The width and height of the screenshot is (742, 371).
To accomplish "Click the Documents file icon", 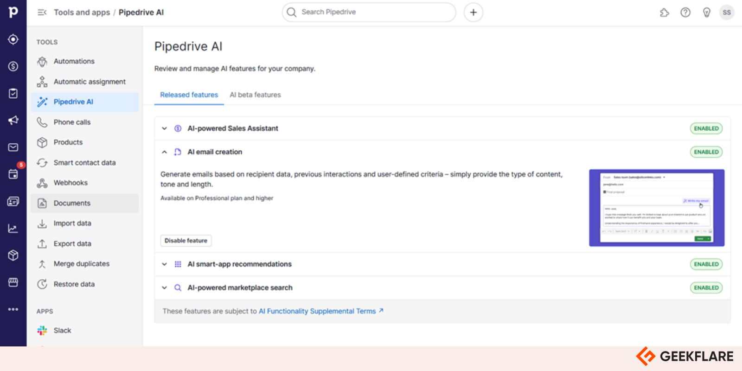I will coord(42,203).
